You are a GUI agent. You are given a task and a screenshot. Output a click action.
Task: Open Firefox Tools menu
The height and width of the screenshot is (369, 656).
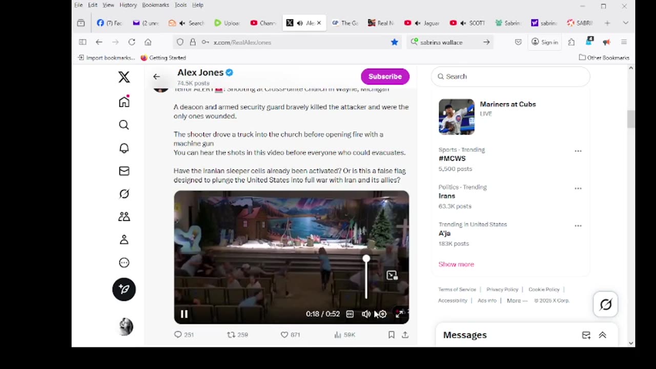(180, 5)
